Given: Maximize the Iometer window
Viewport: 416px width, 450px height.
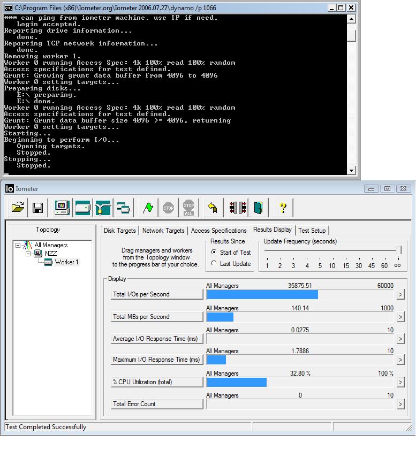Looking at the screenshot, I should coord(387,188).
